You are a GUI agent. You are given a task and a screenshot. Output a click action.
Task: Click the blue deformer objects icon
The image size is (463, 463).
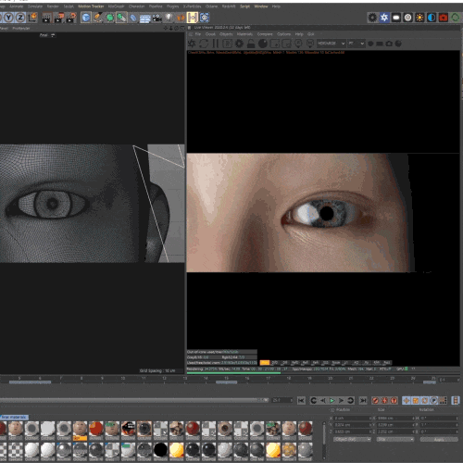[x=133, y=18]
